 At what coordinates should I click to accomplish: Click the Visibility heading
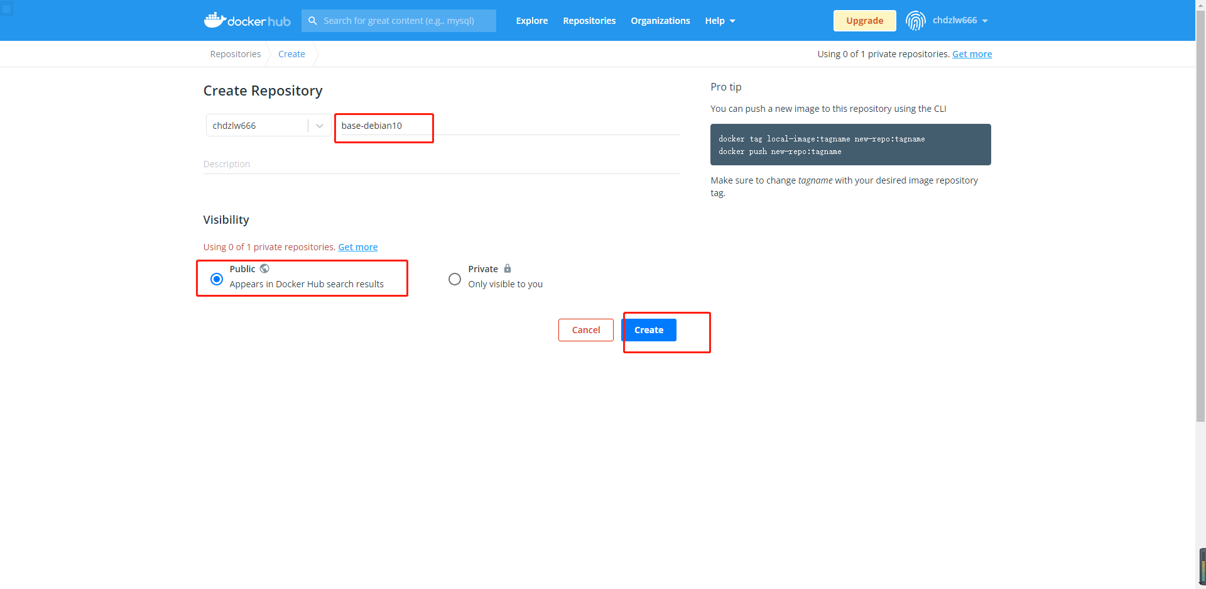point(226,219)
